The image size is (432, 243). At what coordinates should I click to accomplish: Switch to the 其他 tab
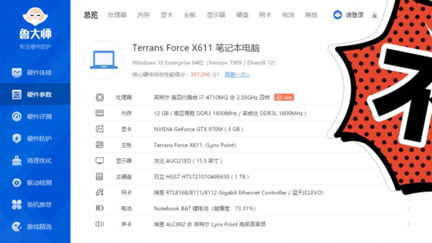click(312, 15)
